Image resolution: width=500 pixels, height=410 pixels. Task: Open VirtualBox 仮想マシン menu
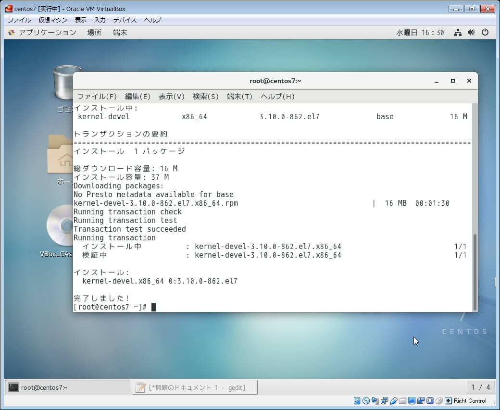pyautogui.click(x=53, y=20)
